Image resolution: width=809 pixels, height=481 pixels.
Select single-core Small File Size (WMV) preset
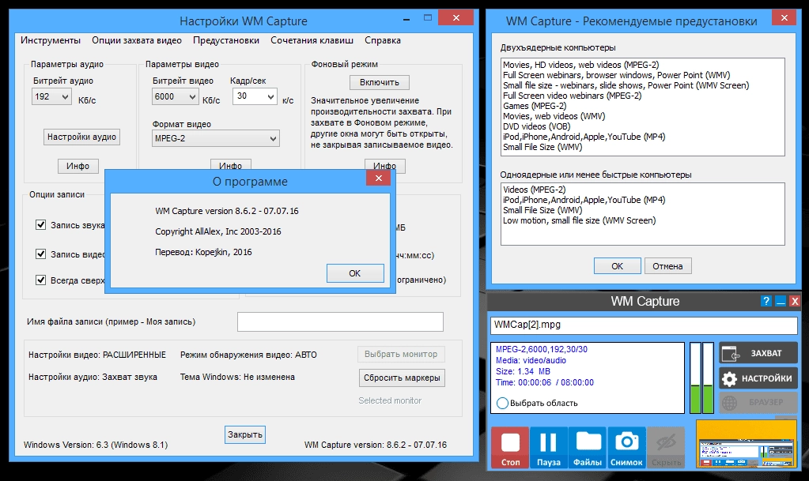click(542, 210)
